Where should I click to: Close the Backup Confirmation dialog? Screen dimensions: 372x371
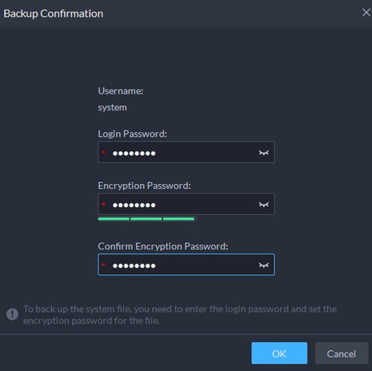[x=366, y=12]
